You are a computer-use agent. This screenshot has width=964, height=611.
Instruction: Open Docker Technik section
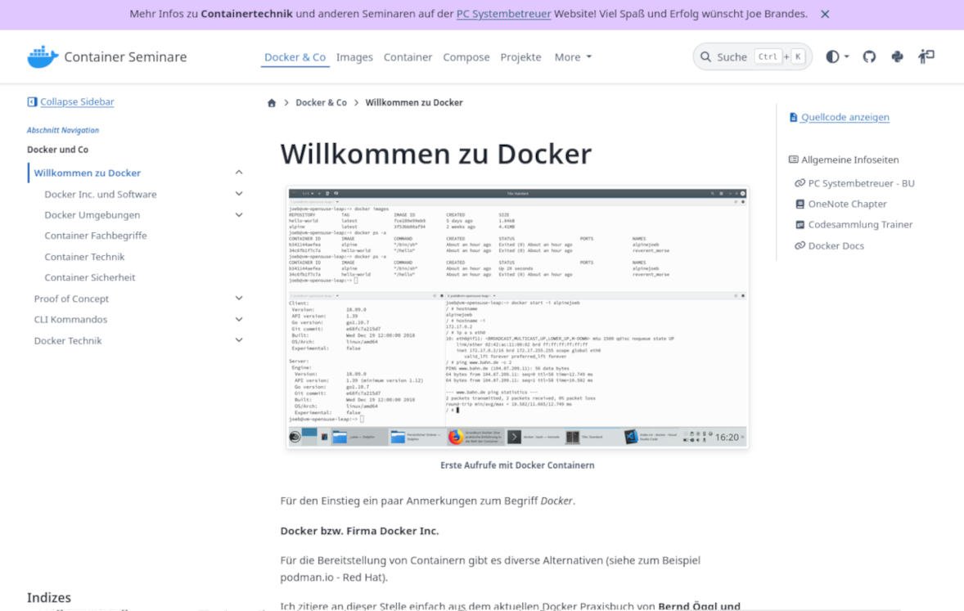(x=68, y=340)
